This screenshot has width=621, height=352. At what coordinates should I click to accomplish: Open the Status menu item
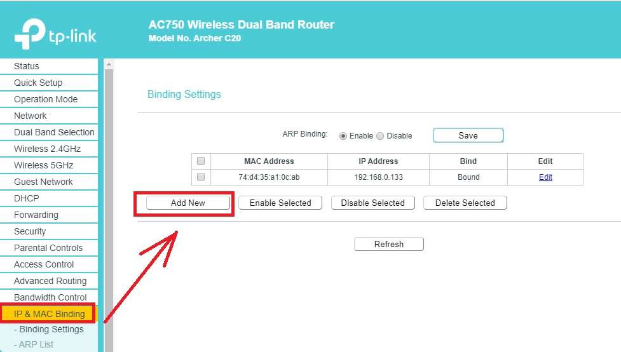pos(27,66)
